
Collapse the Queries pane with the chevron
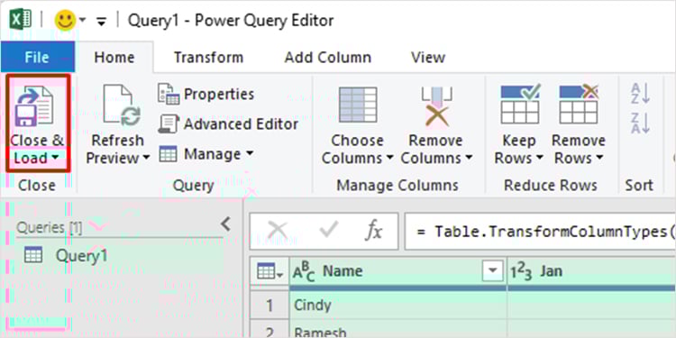click(226, 224)
